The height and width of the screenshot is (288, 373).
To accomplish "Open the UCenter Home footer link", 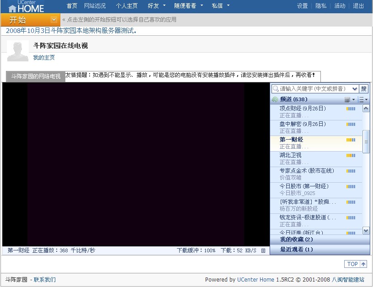I will tap(256, 279).
